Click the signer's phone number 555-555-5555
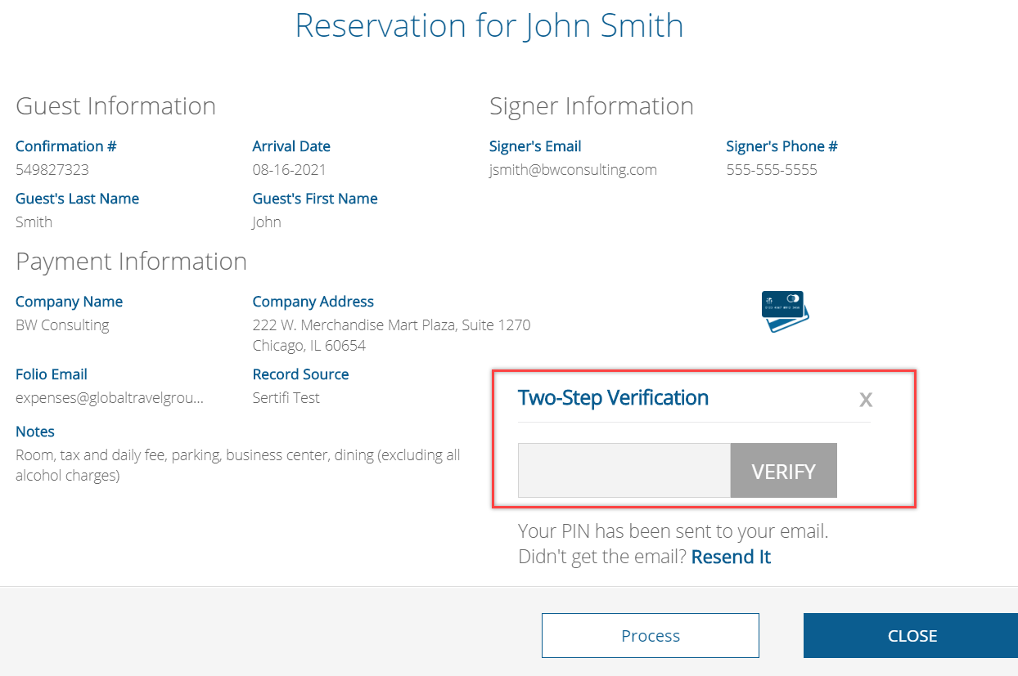Screen dimensions: 1018x676 point(772,170)
